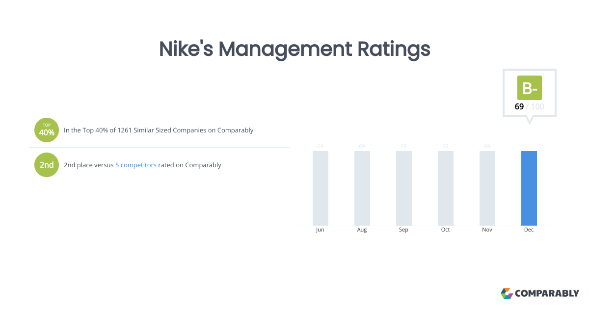Select the Nov rating bar
Screen dimensions: 589x309
pyautogui.click(x=487, y=188)
